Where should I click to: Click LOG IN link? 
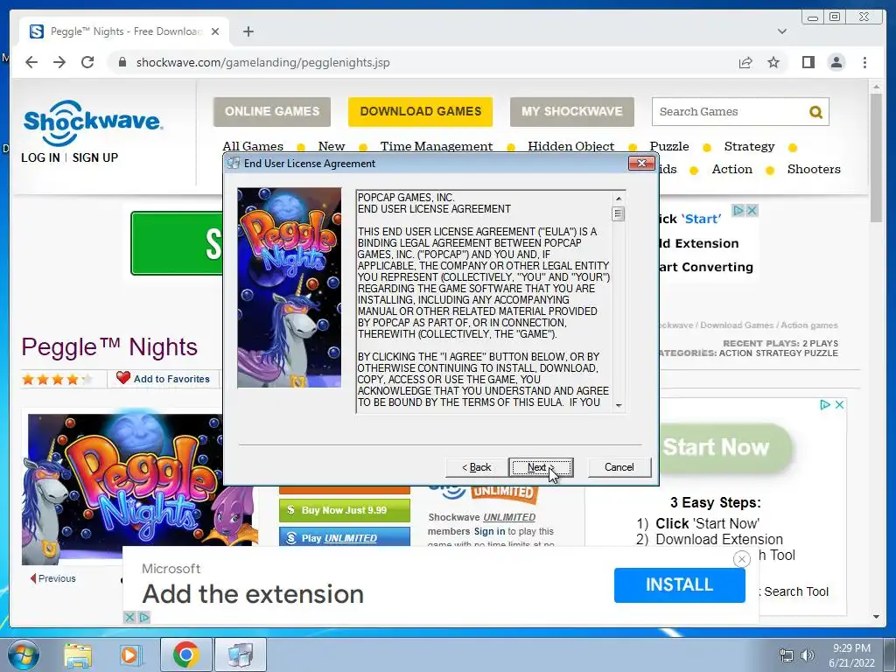pos(40,157)
